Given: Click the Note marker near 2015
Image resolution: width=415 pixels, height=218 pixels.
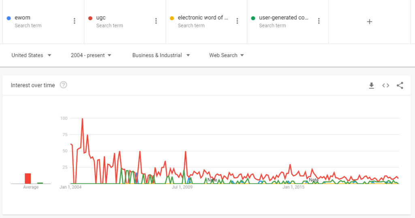Looking at the screenshot, I should (313, 180).
